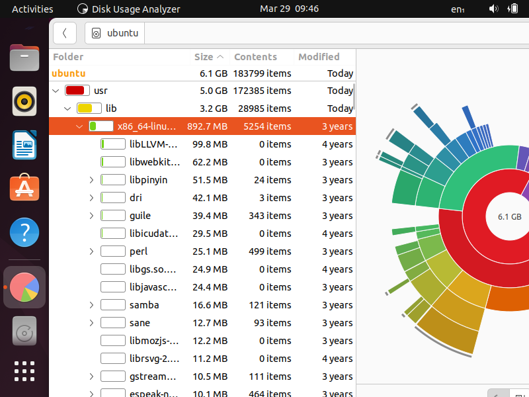Click the 25.1 MB size of perl
The height and width of the screenshot is (397, 529).
coord(210,251)
